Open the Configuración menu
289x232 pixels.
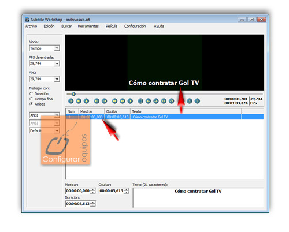coord(135,26)
